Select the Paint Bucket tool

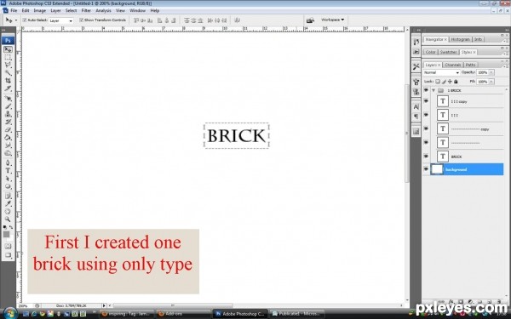(8, 138)
